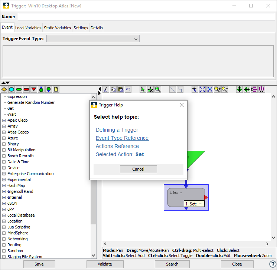Click the Search button
Image resolution: width=277 pixels, height=270 pixels.
pyautogui.click(x=172, y=264)
